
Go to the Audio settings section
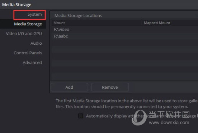point(36,43)
